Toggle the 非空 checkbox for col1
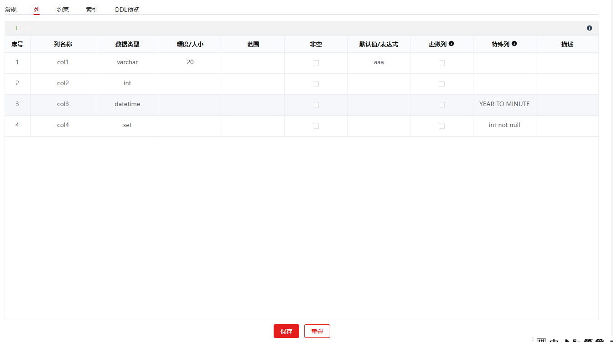 316,63
